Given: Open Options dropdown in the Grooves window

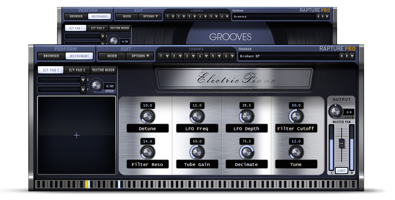Looking at the screenshot, I should (150, 17).
